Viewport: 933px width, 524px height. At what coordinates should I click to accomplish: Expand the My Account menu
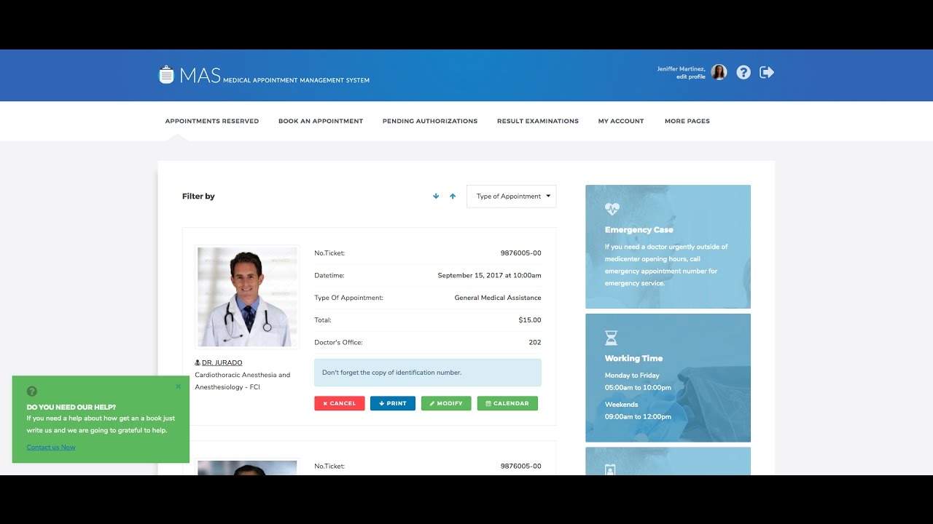pos(620,122)
